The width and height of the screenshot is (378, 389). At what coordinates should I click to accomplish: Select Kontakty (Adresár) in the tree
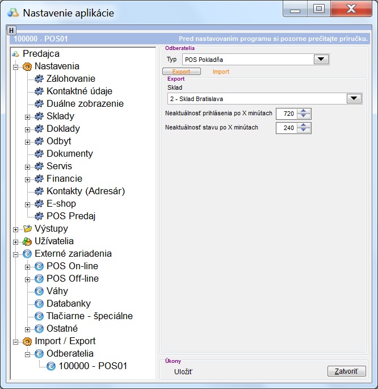click(85, 191)
